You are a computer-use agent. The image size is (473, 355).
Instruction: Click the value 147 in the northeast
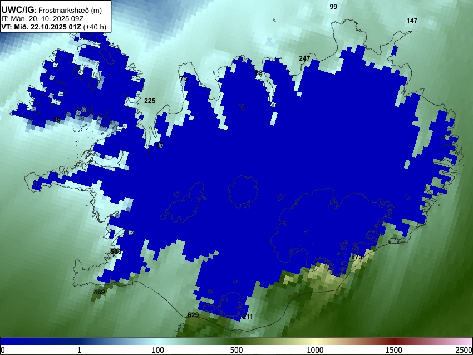coord(412,21)
